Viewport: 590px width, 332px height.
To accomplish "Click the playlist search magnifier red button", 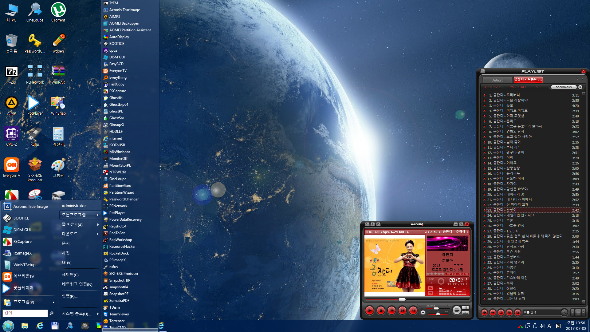I will [517, 312].
